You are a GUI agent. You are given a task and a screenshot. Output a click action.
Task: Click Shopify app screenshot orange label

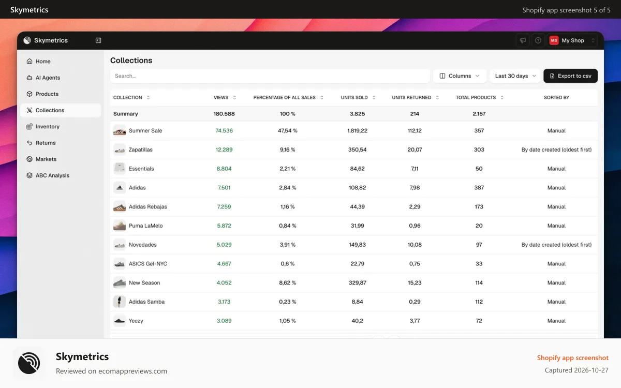click(573, 357)
